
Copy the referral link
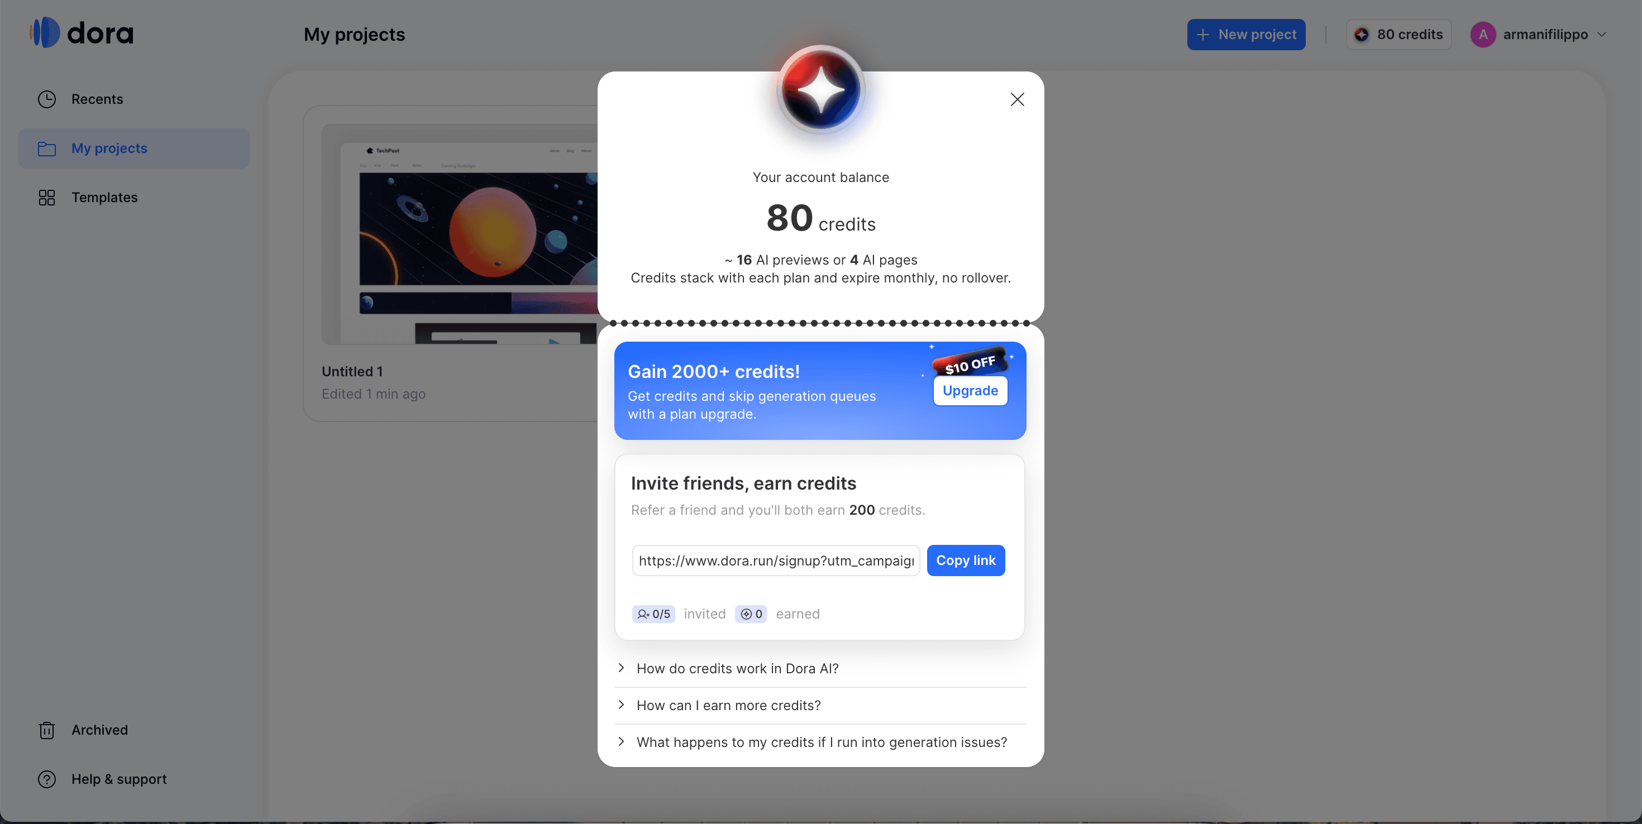coord(966,560)
